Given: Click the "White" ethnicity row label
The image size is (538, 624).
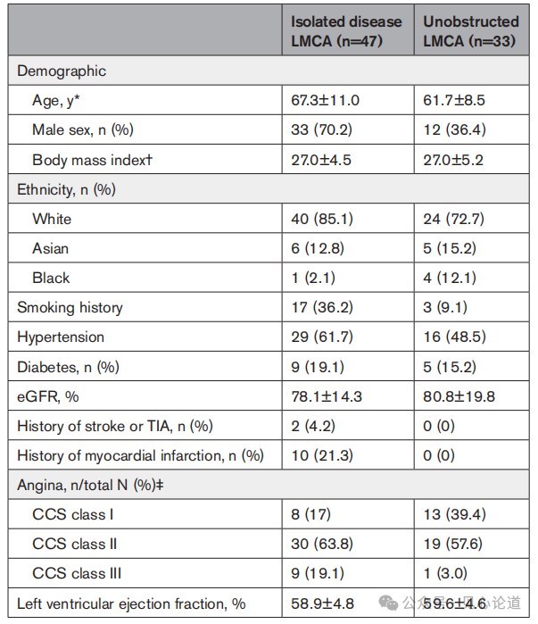Looking at the screenshot, I should pos(52,219).
